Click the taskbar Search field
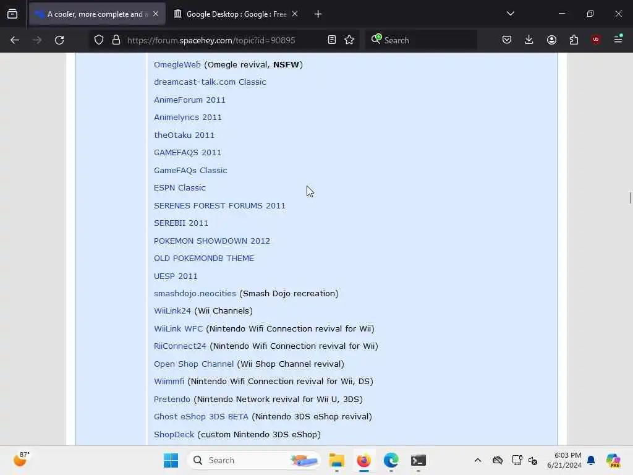The height and width of the screenshot is (475, 633). [253, 460]
